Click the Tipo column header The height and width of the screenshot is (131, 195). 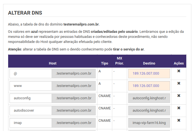tap(105, 63)
